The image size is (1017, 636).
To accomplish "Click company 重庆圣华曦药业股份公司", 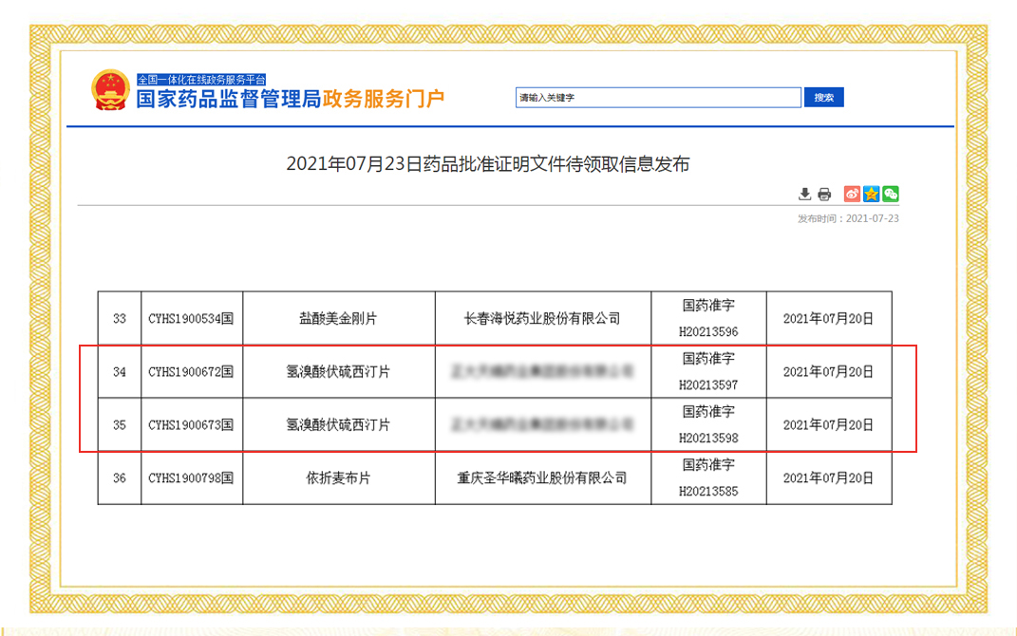I will pos(542,478).
